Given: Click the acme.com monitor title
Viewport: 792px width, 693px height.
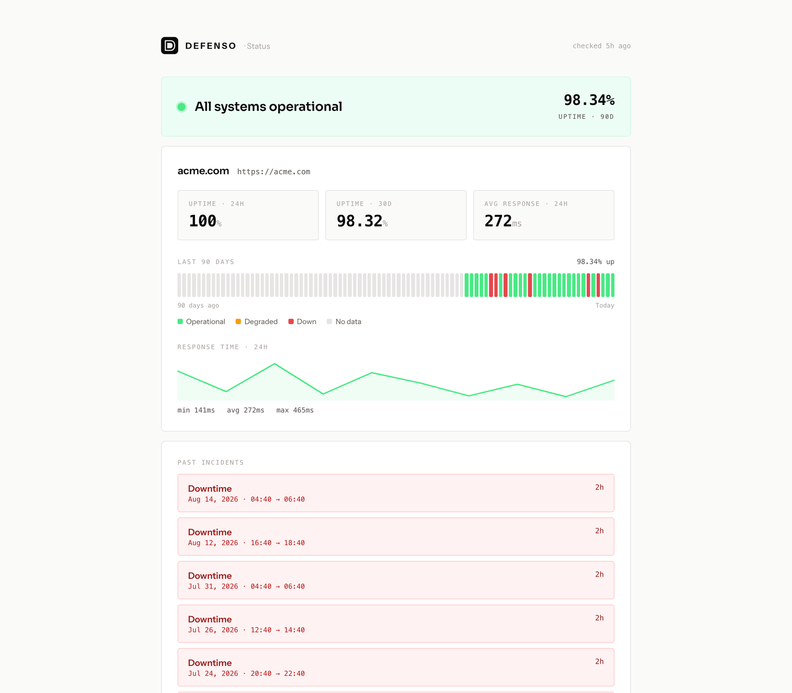Looking at the screenshot, I should tap(203, 171).
